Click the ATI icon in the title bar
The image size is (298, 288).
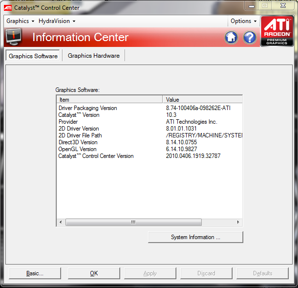tap(8, 8)
